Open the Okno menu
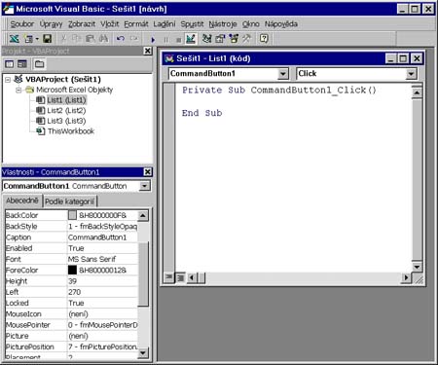Viewport: 438px width, 365px height. point(251,24)
